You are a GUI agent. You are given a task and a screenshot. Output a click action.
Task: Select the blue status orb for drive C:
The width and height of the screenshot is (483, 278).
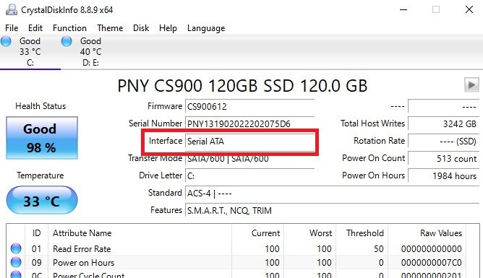(6, 41)
